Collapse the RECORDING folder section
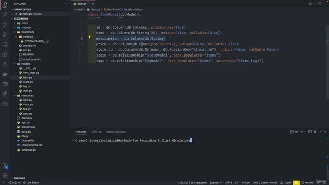This screenshot has width=329, height=185. click(x=21, y=18)
